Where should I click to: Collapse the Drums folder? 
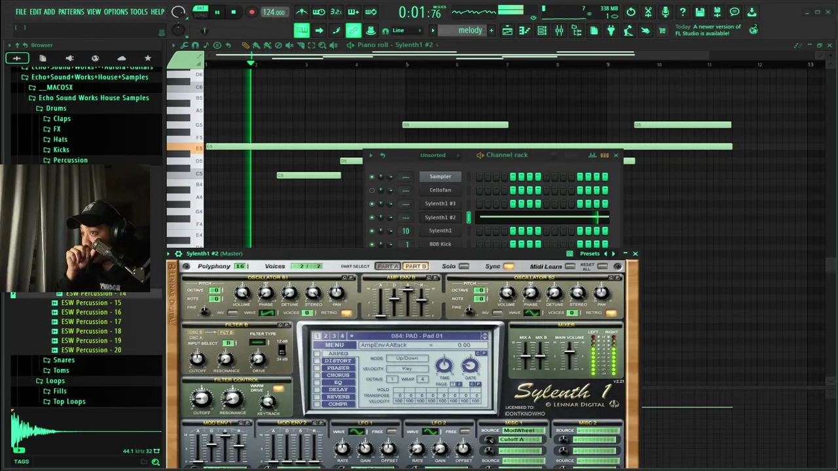point(56,108)
